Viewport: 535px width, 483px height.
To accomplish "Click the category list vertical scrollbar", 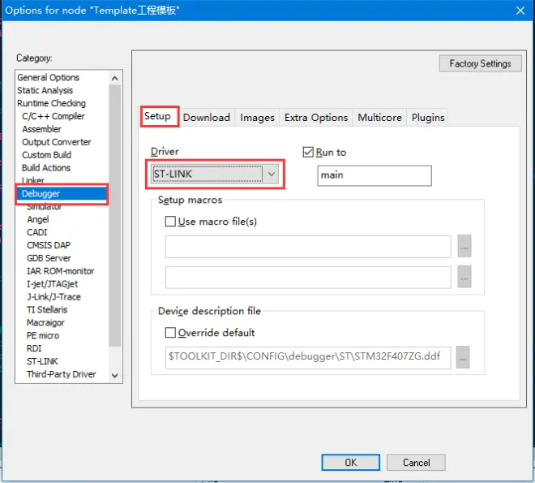I will (115, 215).
